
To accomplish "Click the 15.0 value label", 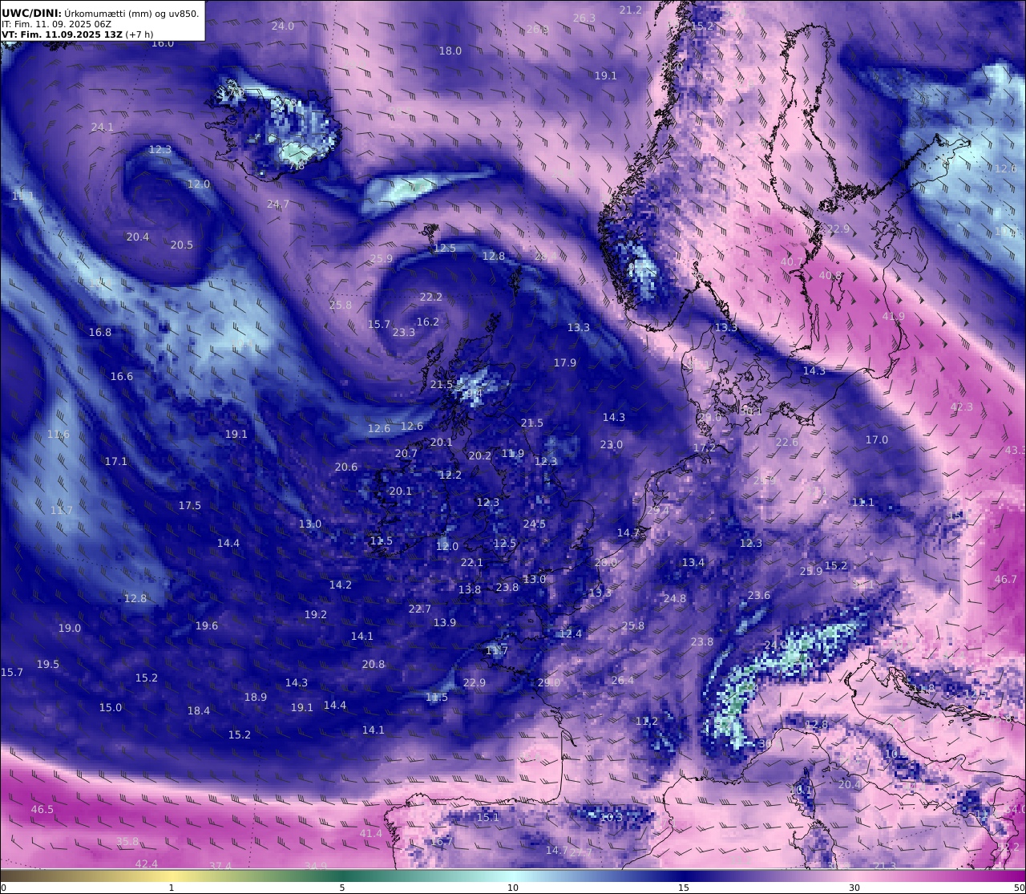I will (x=111, y=707).
